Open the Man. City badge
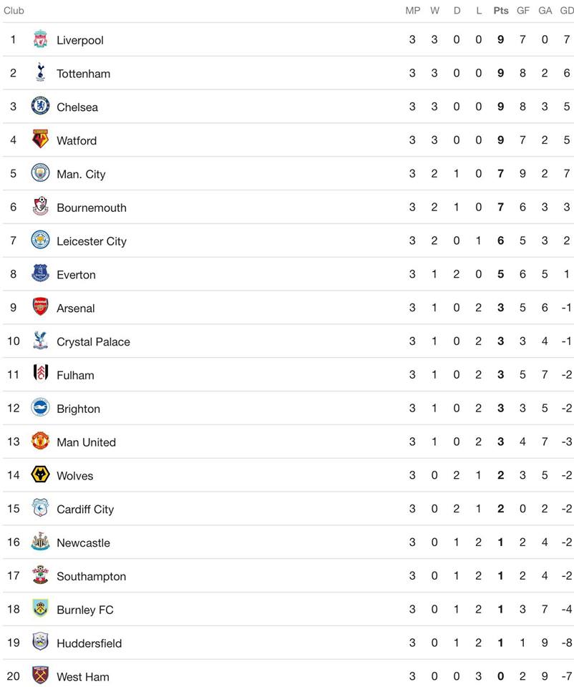 point(40,173)
